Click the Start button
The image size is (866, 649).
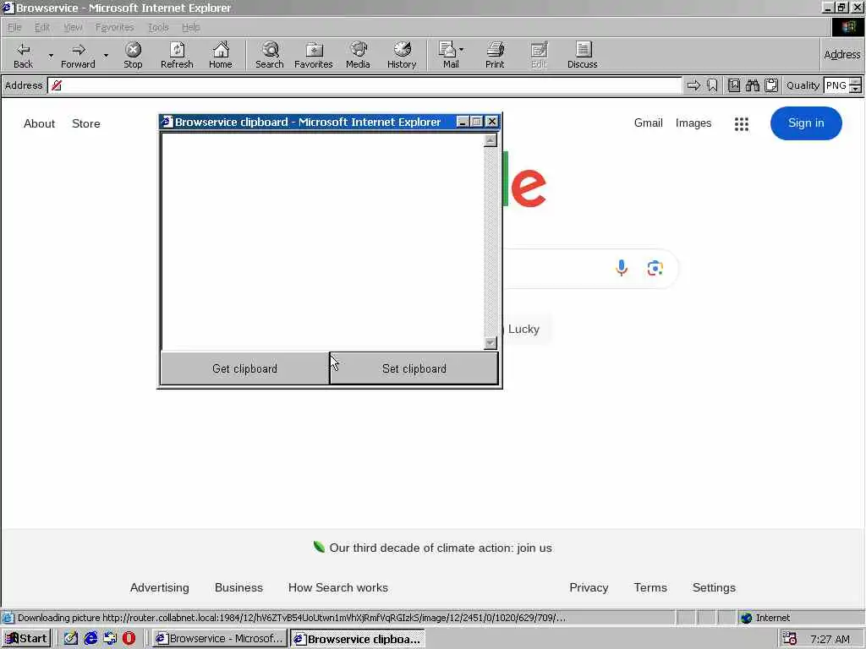pos(26,639)
